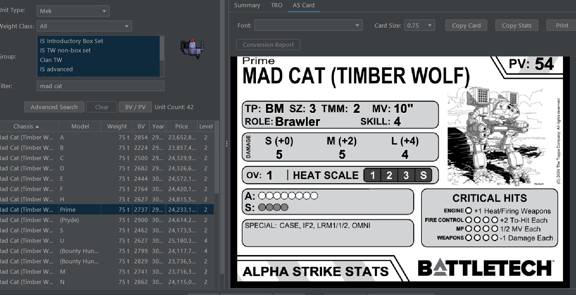Select the Bounty Hunter row with BV 2799
Viewport: 576px width, 295px height.
point(107,251)
